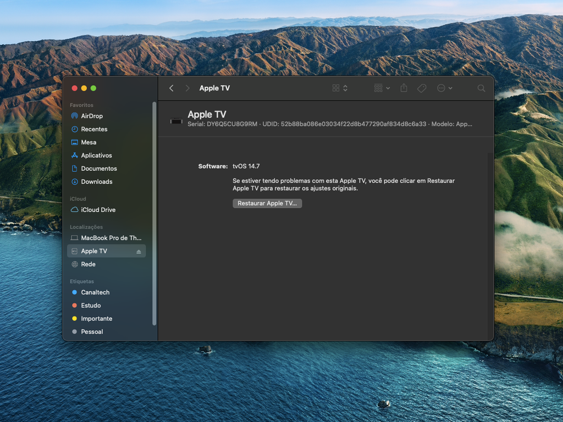Select the Pessoal gray tag
Image resolution: width=563 pixels, height=422 pixels.
coord(106,332)
